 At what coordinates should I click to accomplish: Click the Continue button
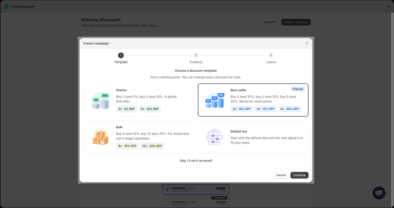299,175
